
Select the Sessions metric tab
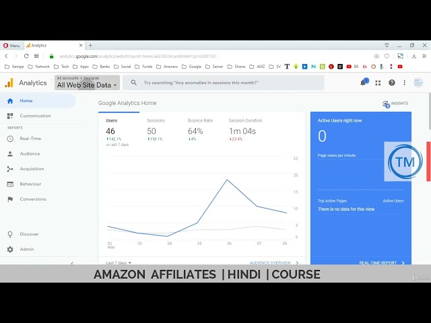tap(156, 130)
